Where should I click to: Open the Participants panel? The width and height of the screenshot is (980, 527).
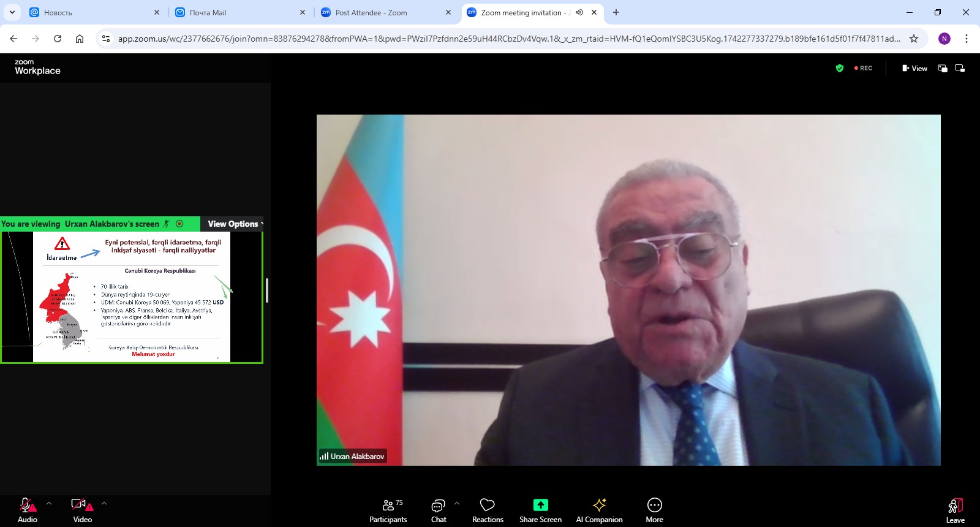[388, 510]
